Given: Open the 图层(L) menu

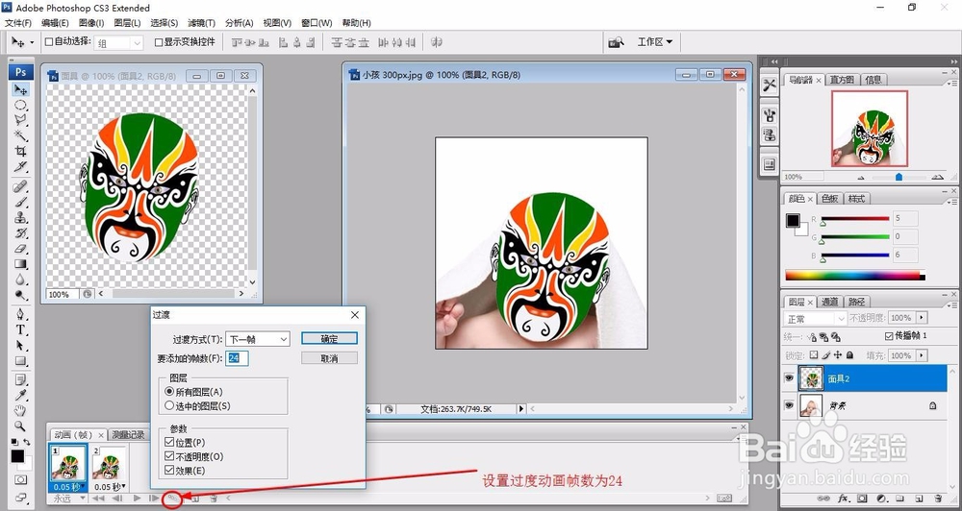Looking at the screenshot, I should tap(127, 23).
